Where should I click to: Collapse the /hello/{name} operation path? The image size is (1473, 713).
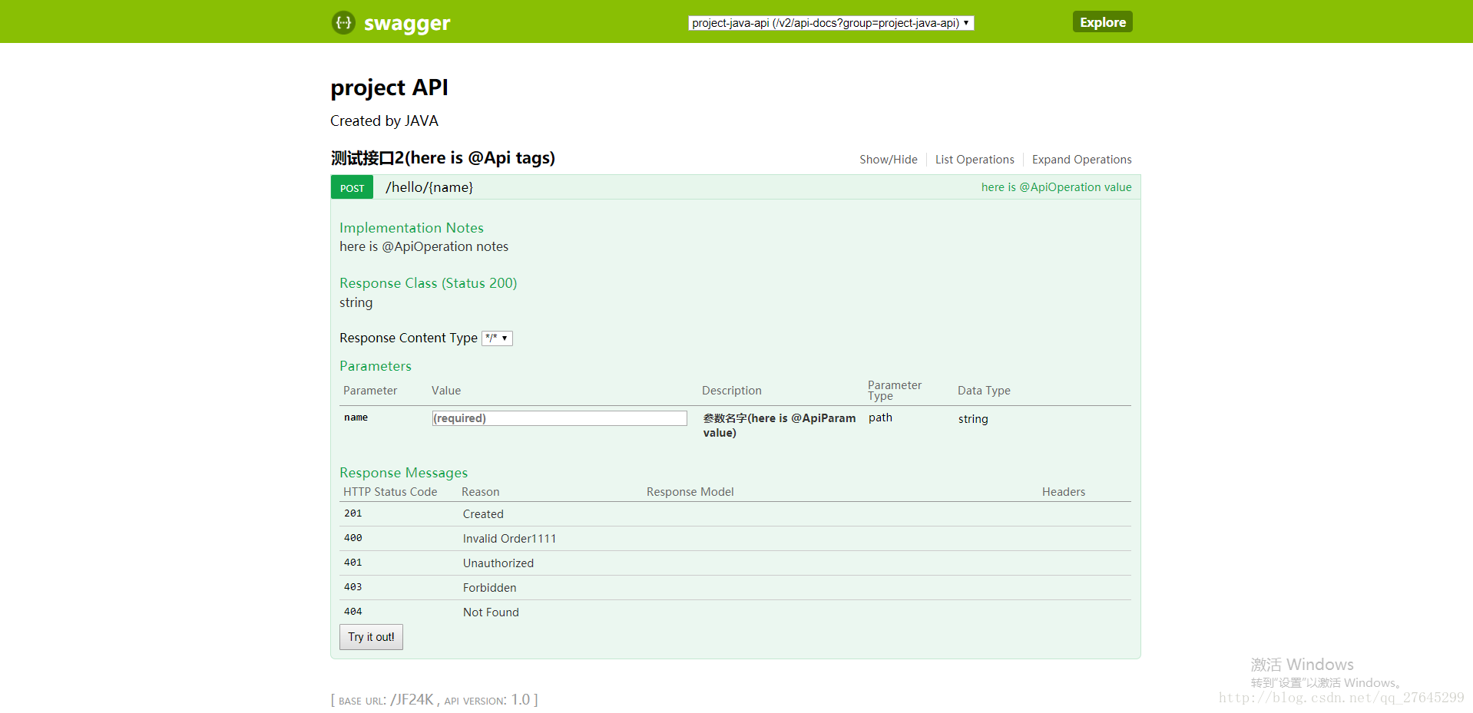(429, 187)
